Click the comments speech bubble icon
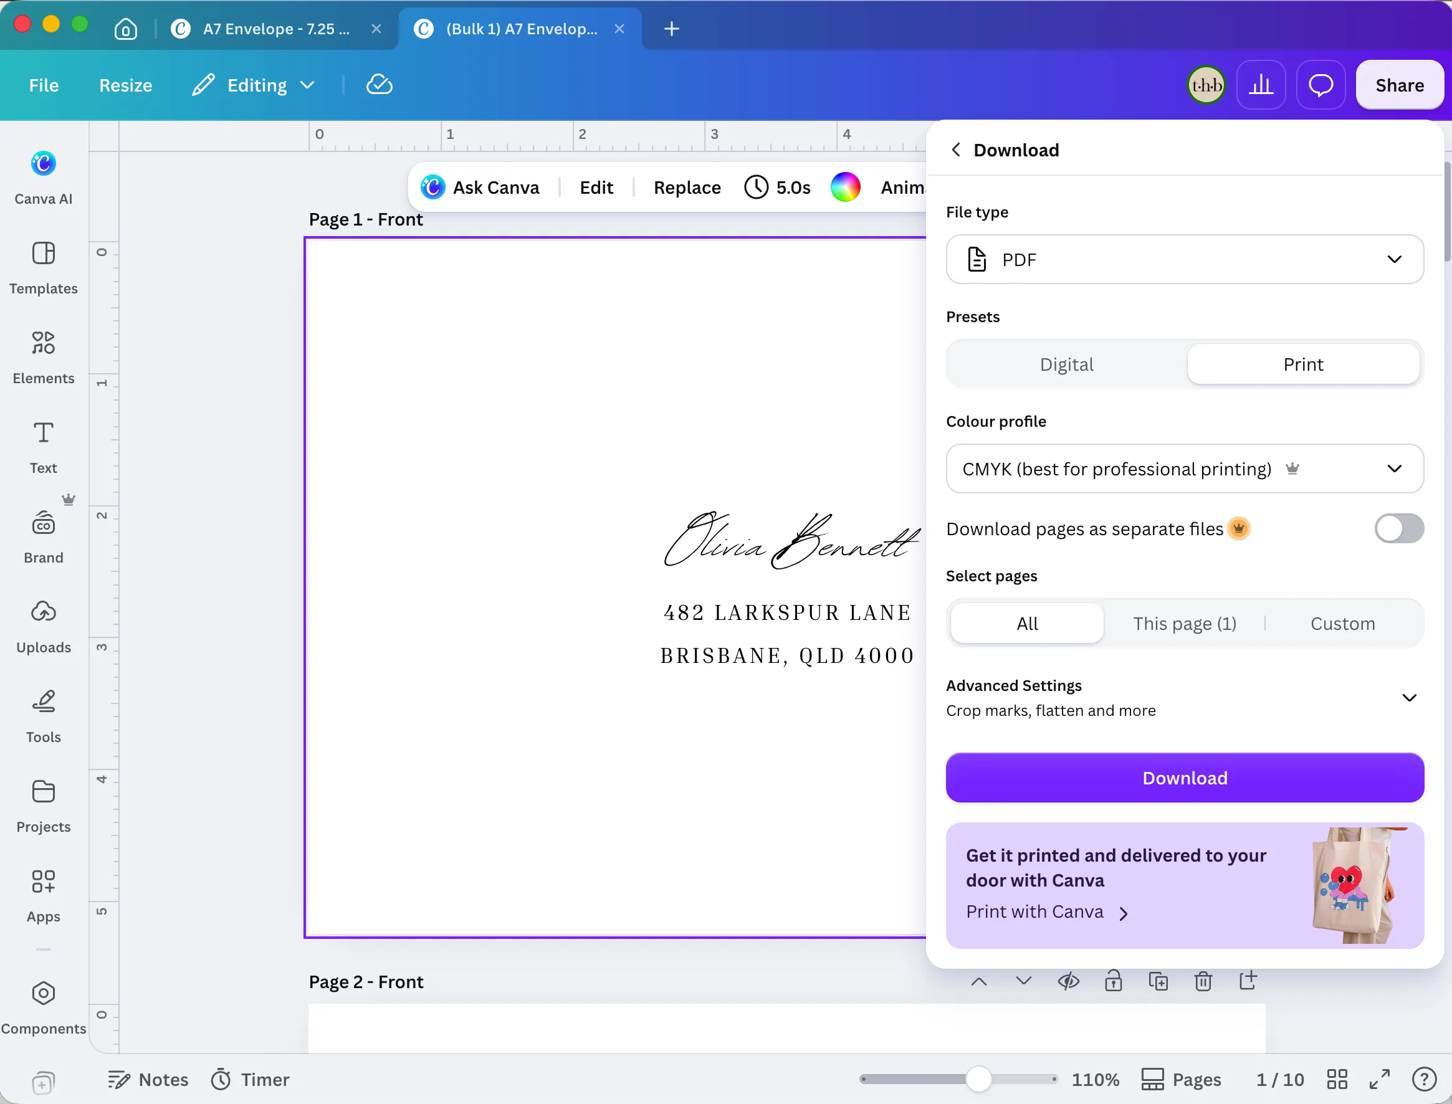Screen dimensions: 1452x1104 coord(1320,85)
